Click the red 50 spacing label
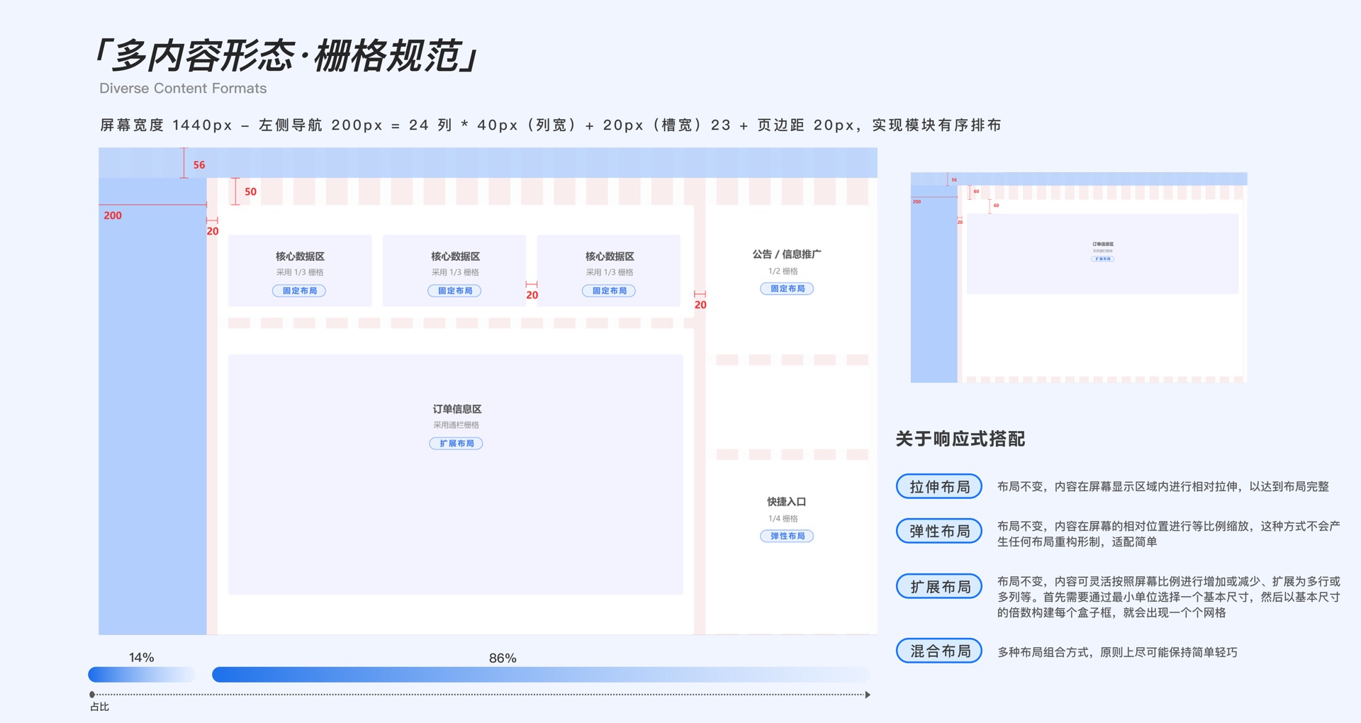 click(250, 191)
